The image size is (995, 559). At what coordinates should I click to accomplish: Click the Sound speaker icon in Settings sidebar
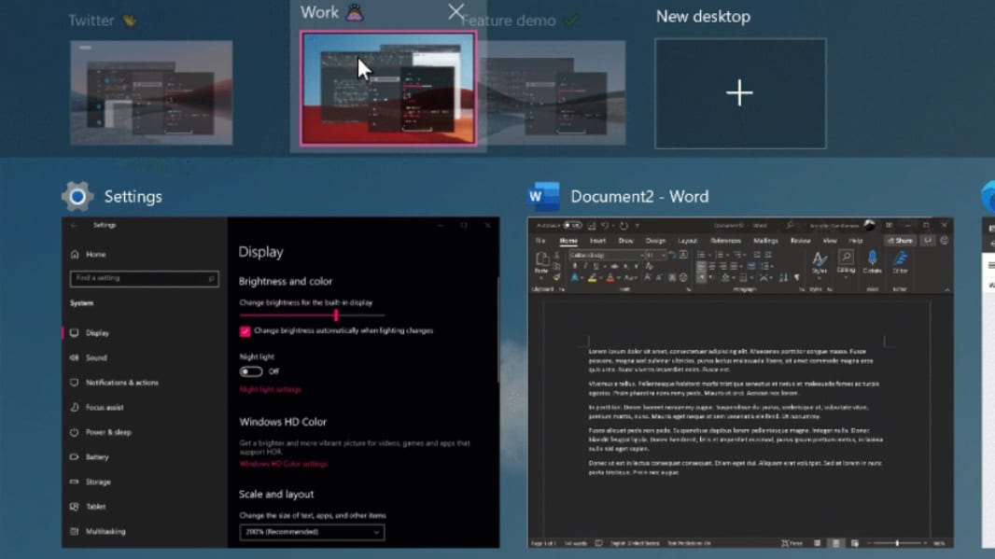click(75, 357)
